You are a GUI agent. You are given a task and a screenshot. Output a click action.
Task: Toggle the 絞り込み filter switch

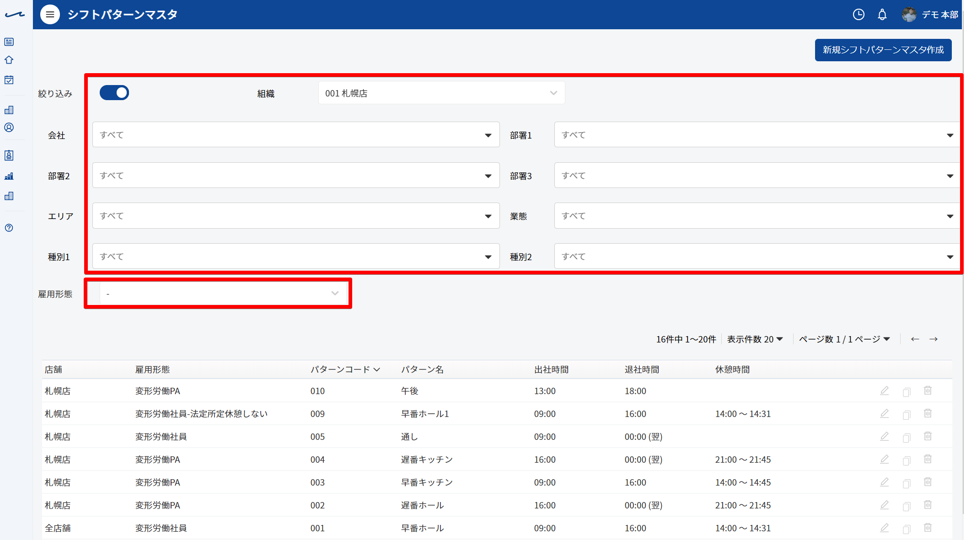[114, 93]
